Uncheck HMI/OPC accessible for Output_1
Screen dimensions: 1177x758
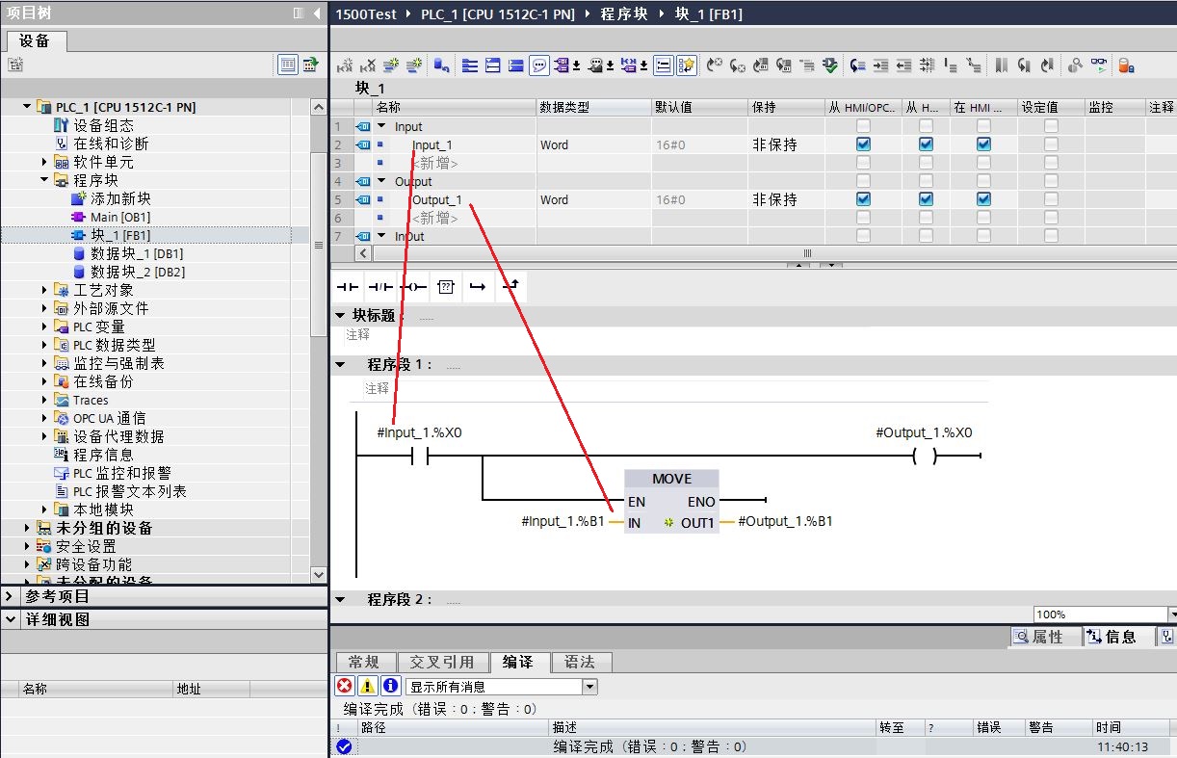[x=863, y=199]
